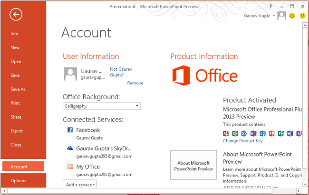Click horizontal scrollbar right arrow
The height and width of the screenshot is (195, 309).
click(299, 190)
